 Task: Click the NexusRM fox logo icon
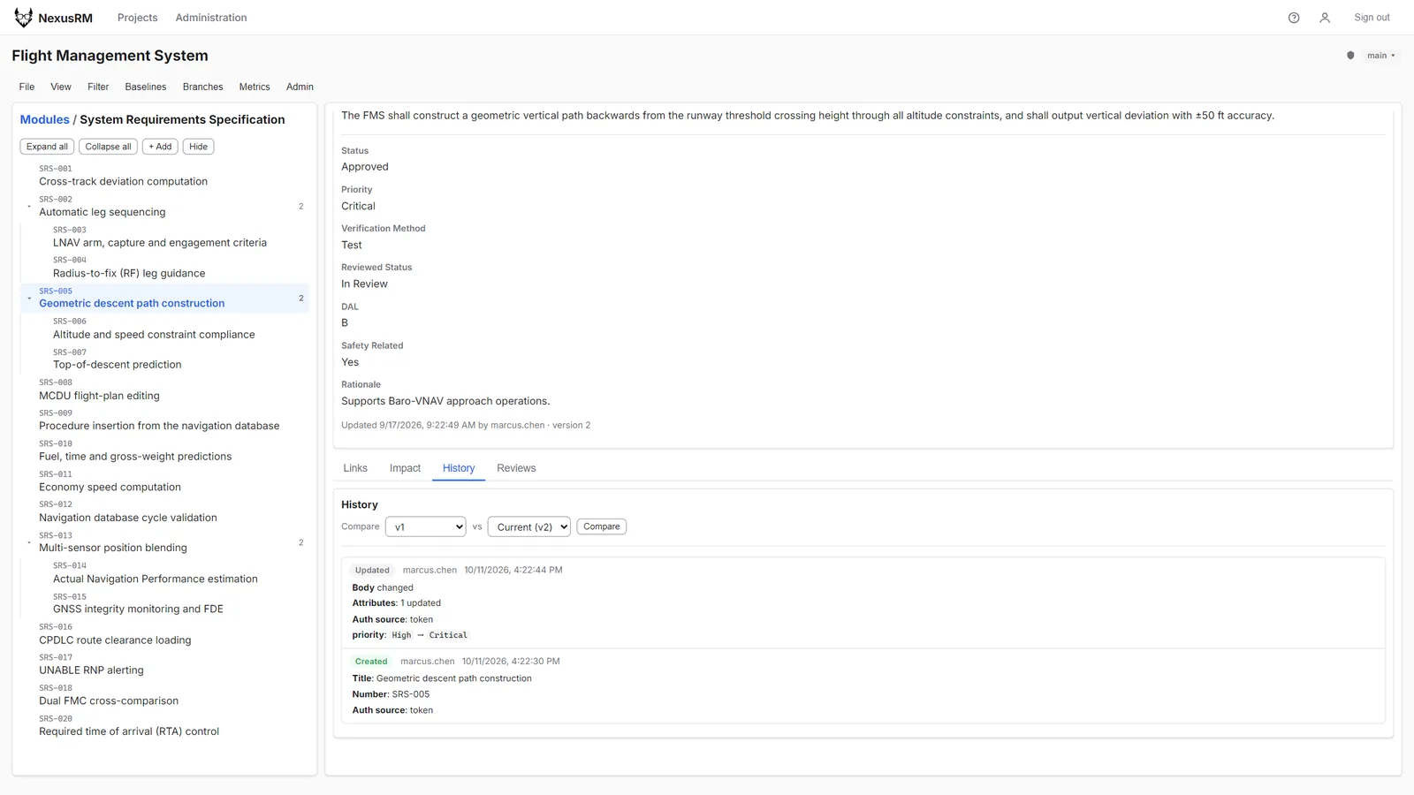23,18
